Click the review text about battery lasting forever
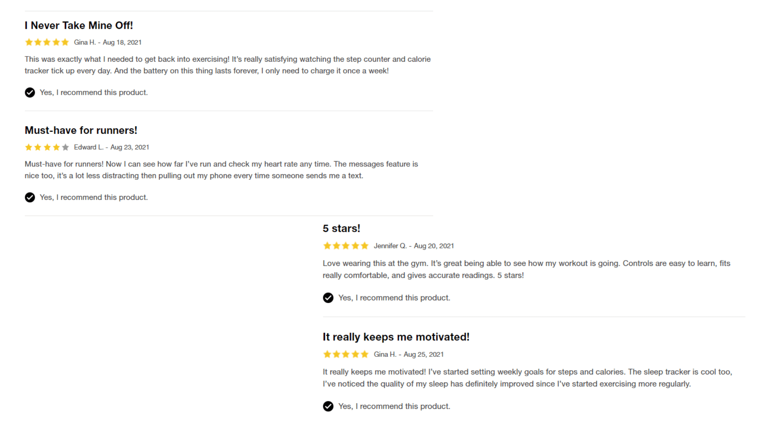Image resolution: width=771 pixels, height=434 pixels. [228, 65]
